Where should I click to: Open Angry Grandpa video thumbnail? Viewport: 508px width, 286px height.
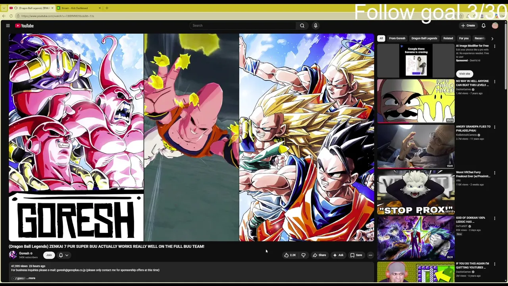click(x=416, y=147)
